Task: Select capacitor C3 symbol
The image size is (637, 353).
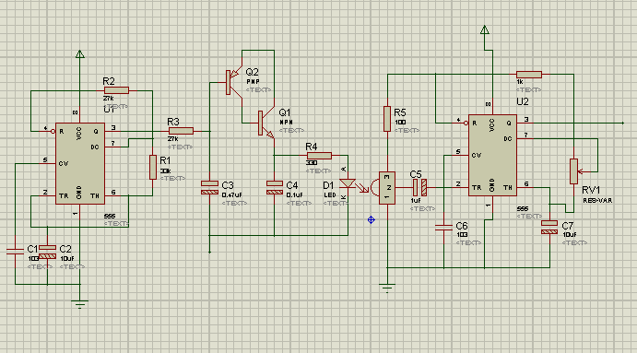Action: (209, 188)
